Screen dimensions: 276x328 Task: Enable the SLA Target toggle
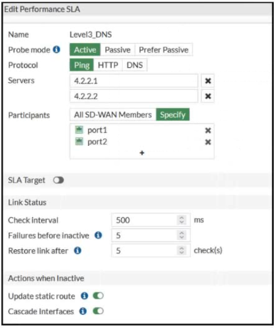click(59, 180)
